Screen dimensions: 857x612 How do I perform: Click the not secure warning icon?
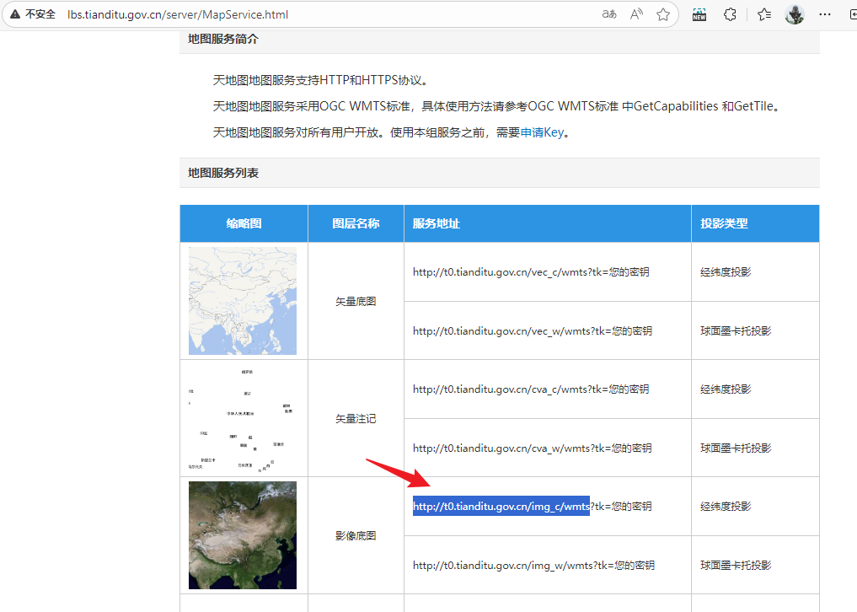click(15, 14)
